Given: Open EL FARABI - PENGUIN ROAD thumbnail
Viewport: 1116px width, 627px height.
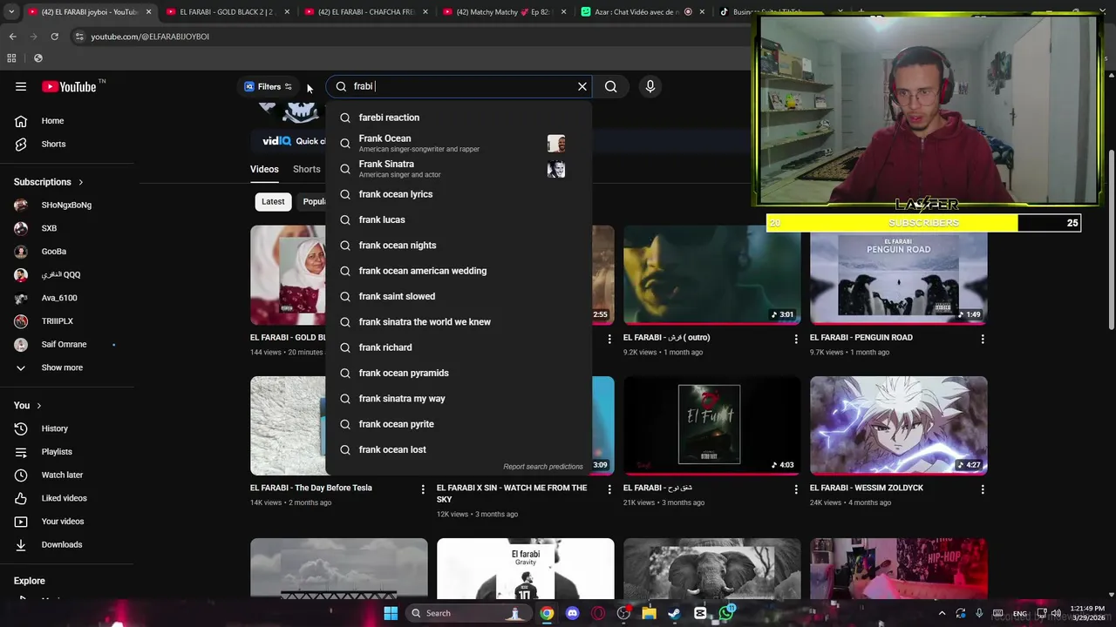Looking at the screenshot, I should click(x=898, y=275).
